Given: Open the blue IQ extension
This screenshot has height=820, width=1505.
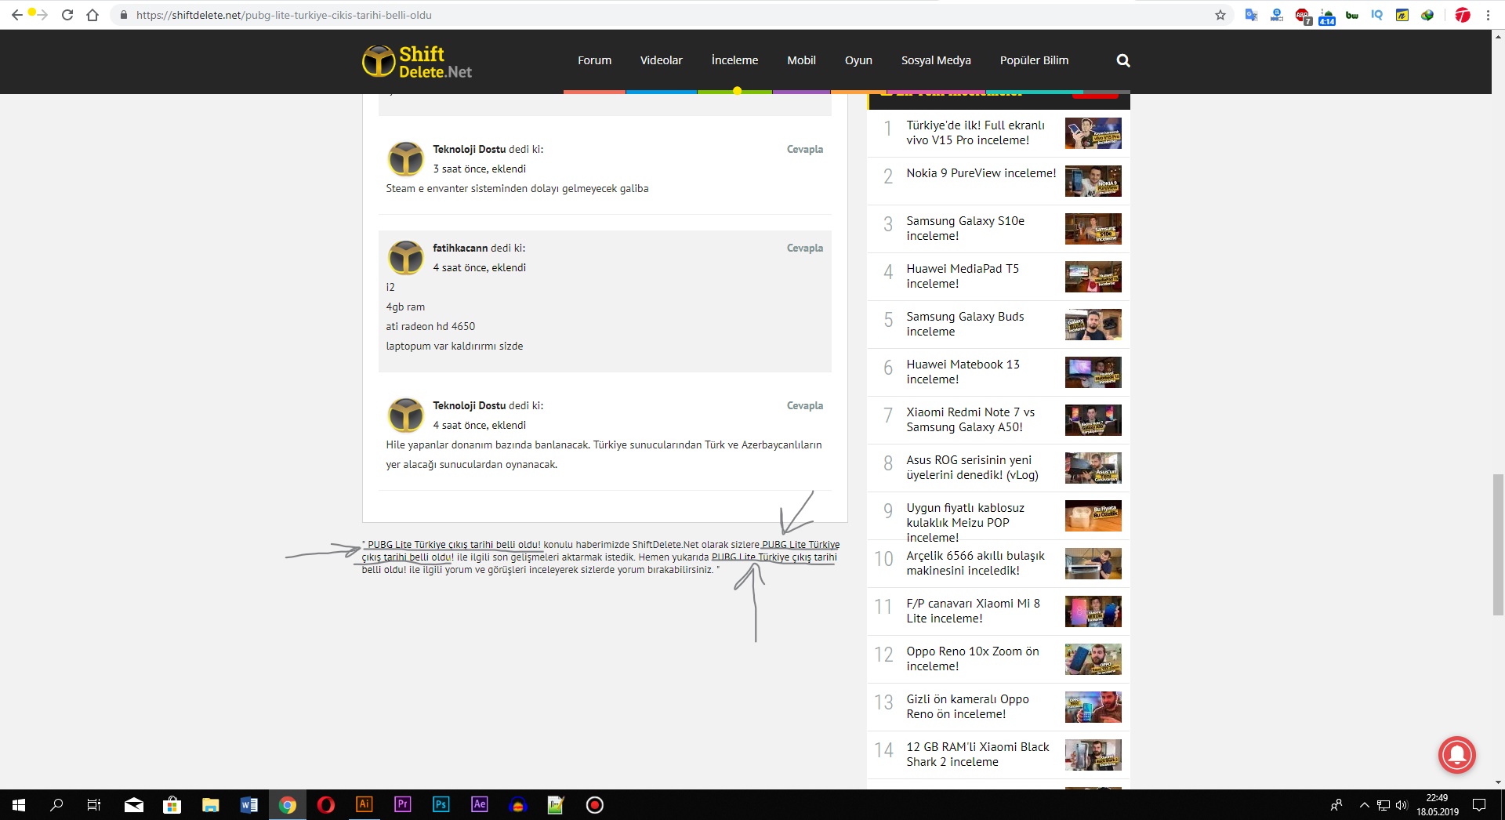Looking at the screenshot, I should click(x=1377, y=15).
